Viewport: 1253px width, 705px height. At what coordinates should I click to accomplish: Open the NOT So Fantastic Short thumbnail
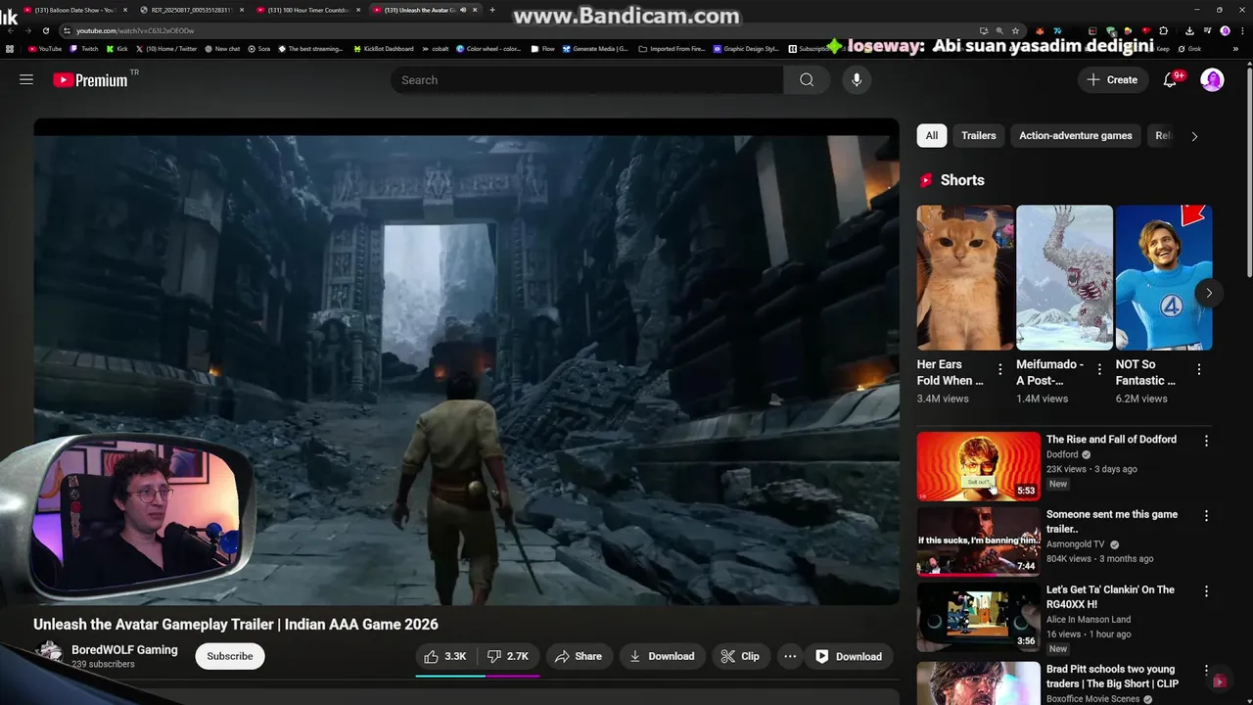coord(1164,277)
